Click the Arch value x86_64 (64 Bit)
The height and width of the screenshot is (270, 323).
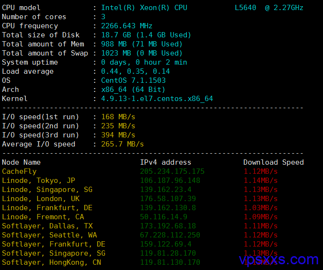click(133, 90)
